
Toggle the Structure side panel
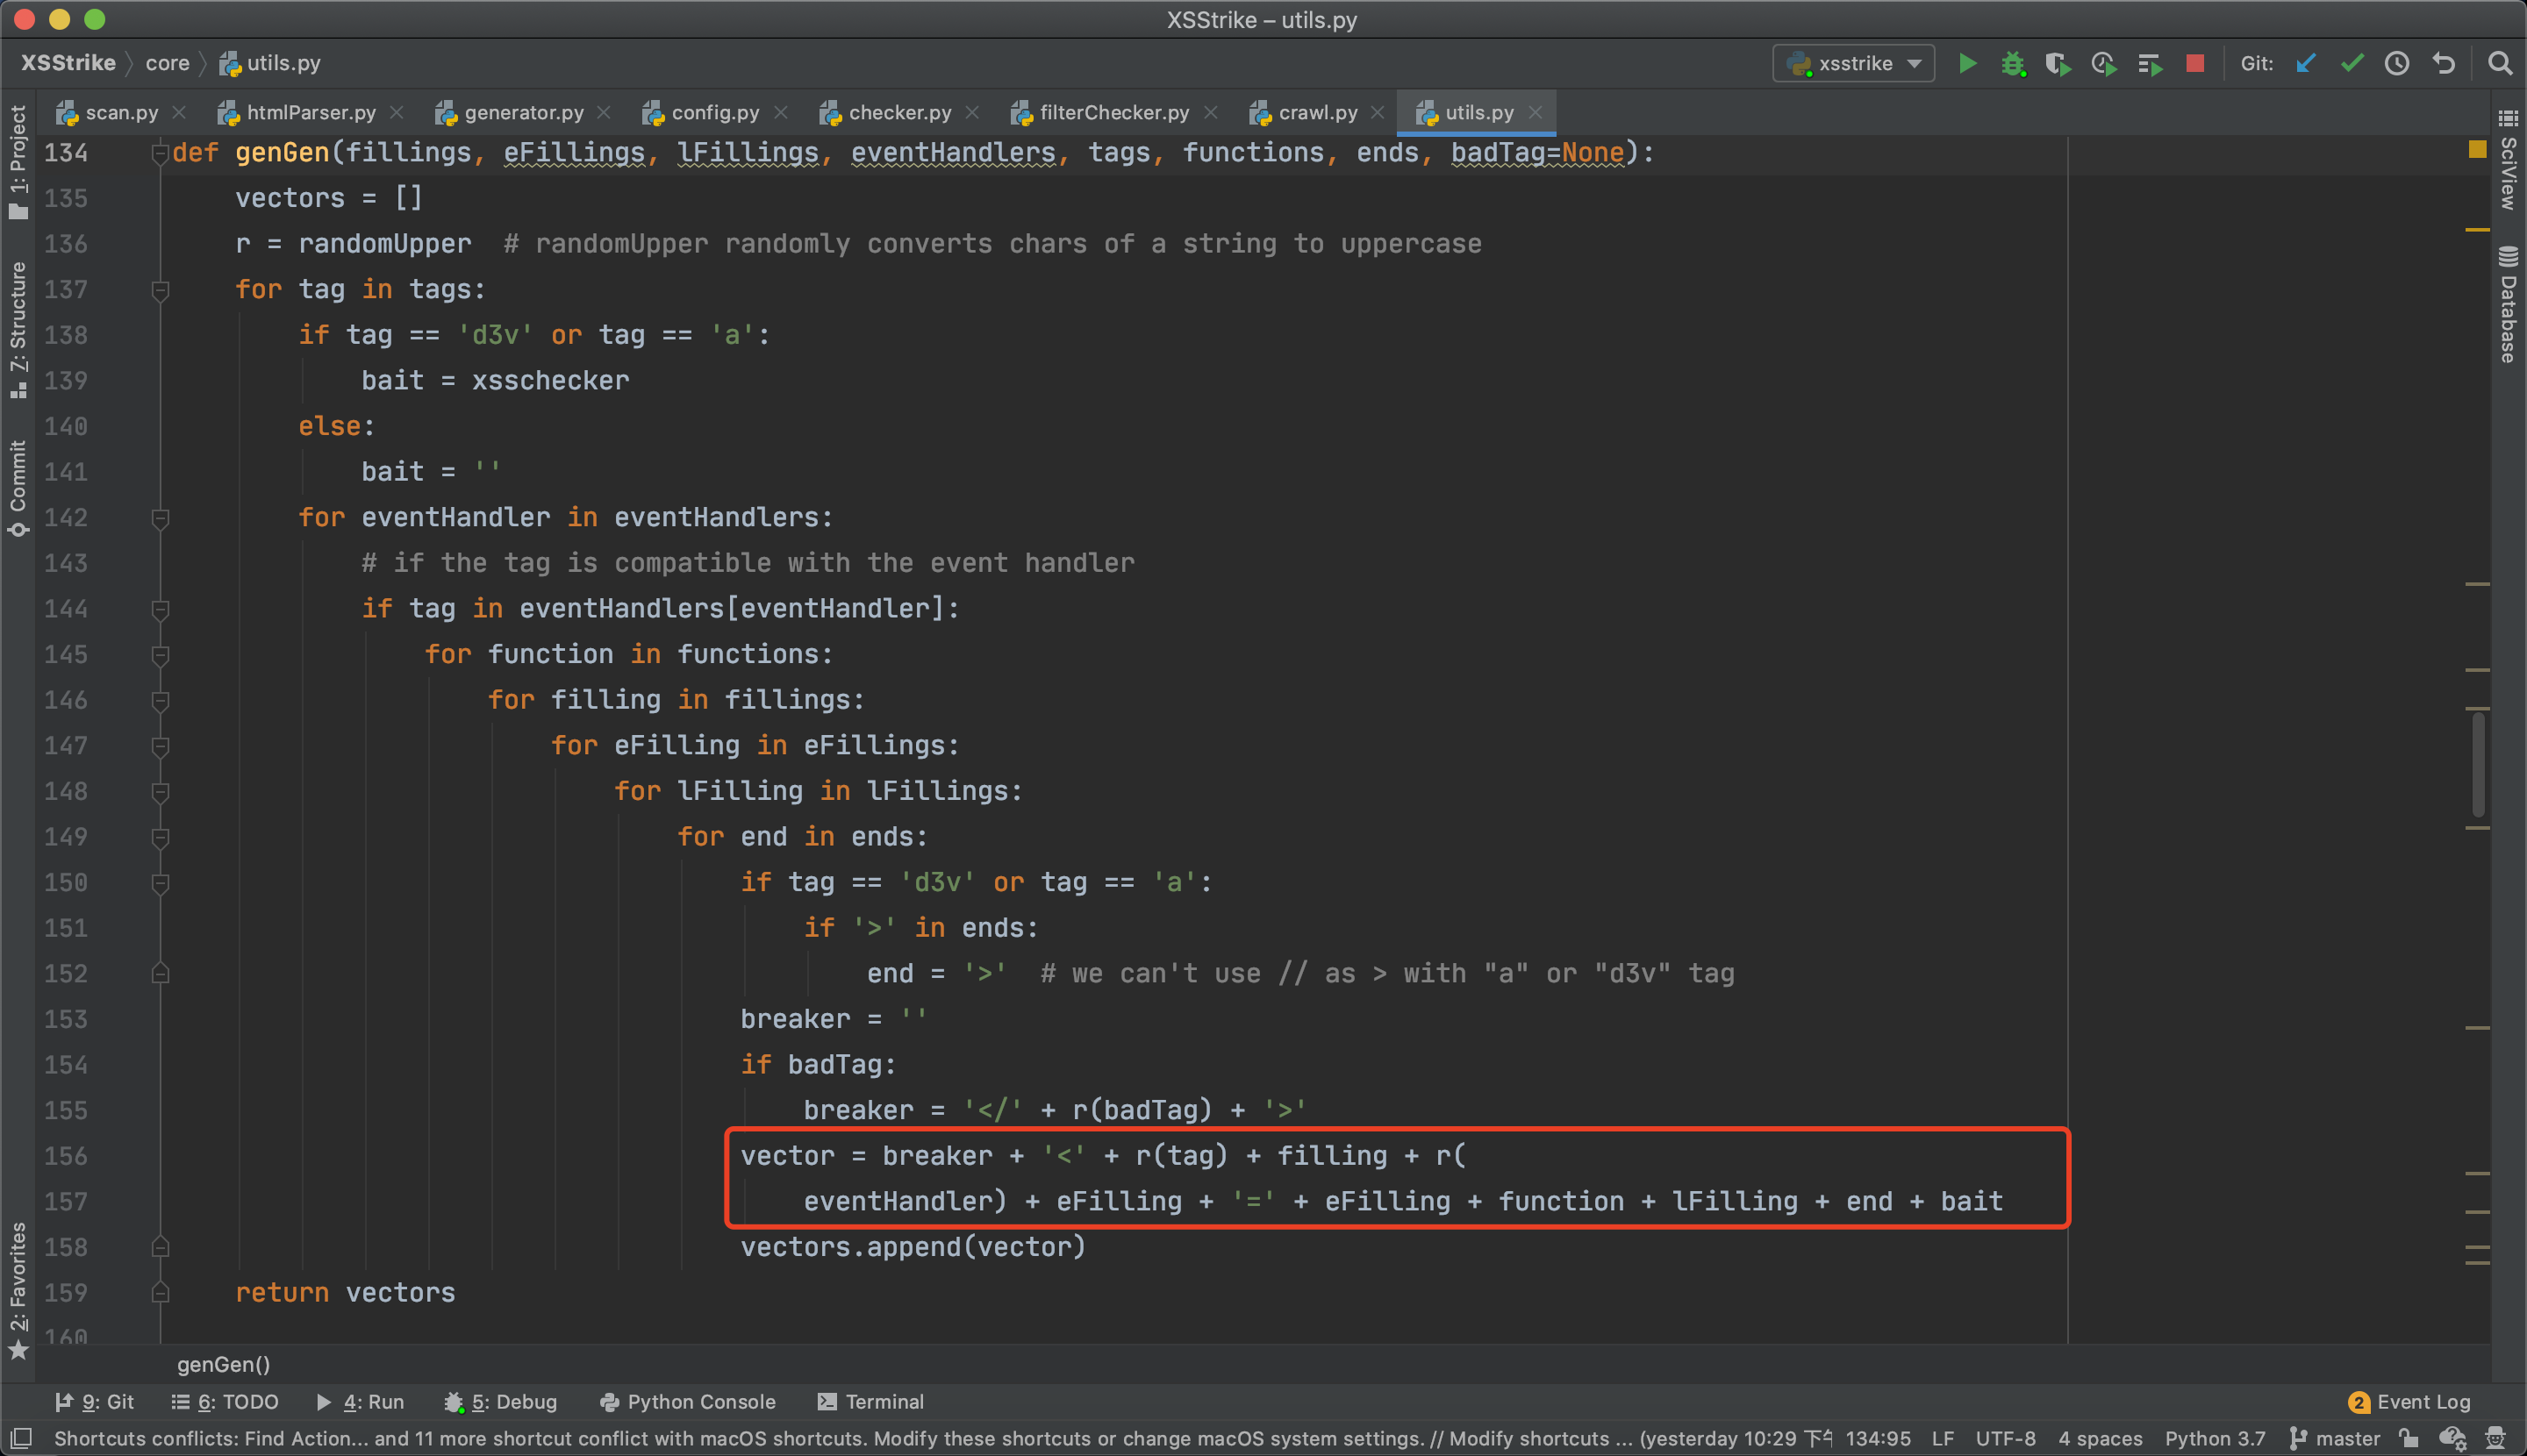(18, 328)
